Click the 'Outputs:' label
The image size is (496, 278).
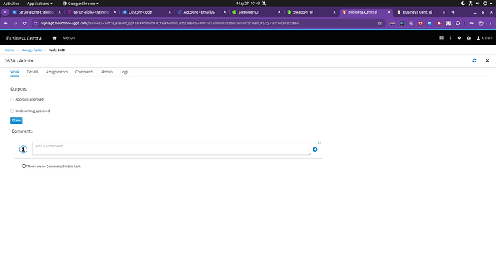click(x=19, y=89)
